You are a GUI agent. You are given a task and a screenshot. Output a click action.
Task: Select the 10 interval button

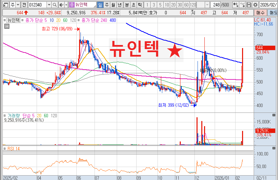pyautogui.click(x=167, y=5)
